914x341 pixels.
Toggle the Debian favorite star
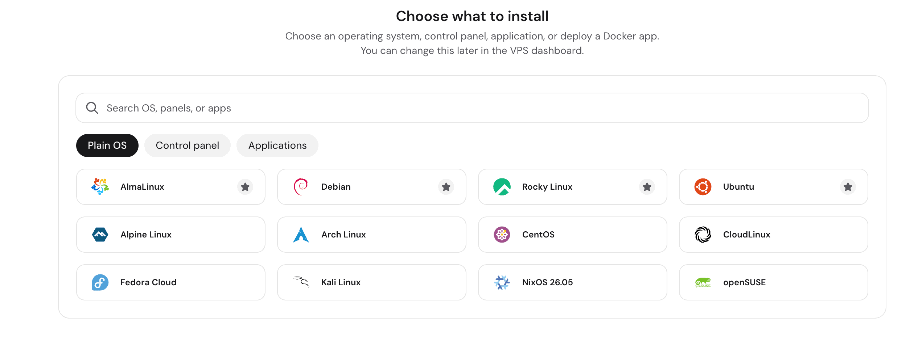tap(446, 187)
